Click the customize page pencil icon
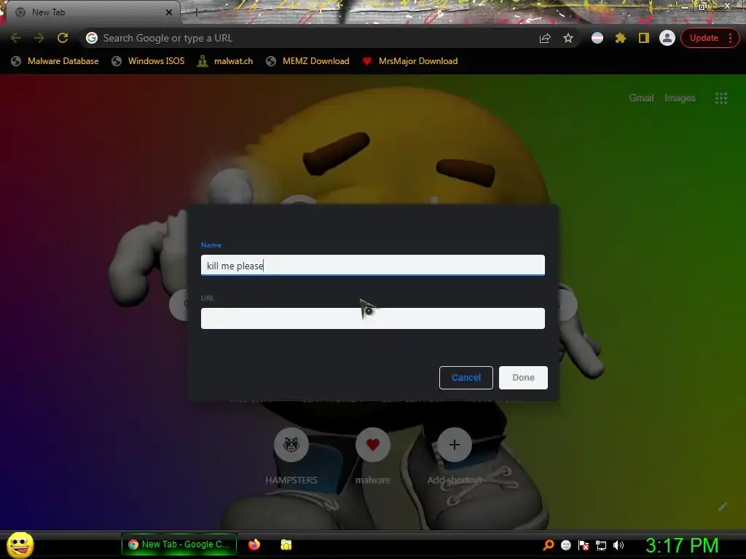Screen dimensions: 746x559 coord(722,507)
